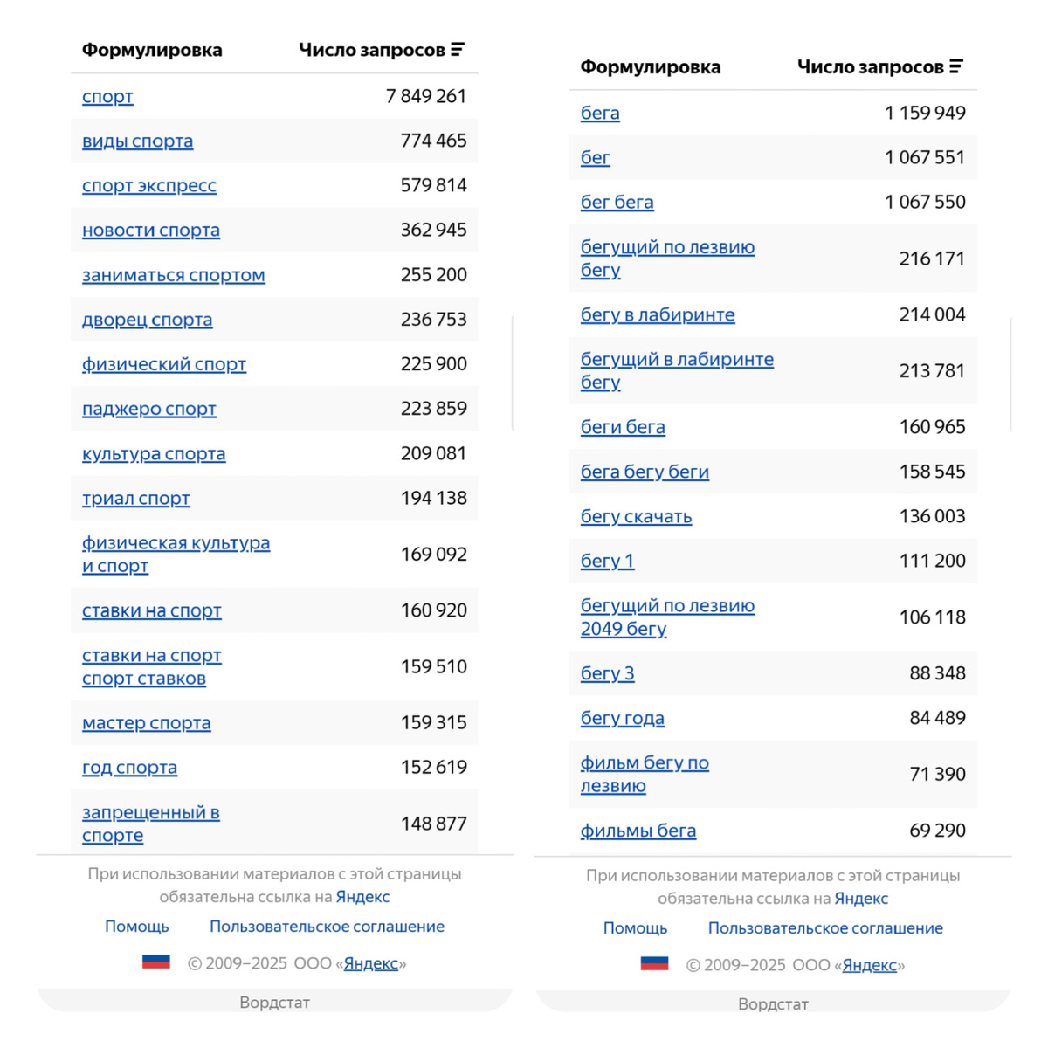This screenshot has height=1048, width=1048.
Task: Click «бегущий по лезвию 2049 бегу» link
Action: (x=667, y=617)
